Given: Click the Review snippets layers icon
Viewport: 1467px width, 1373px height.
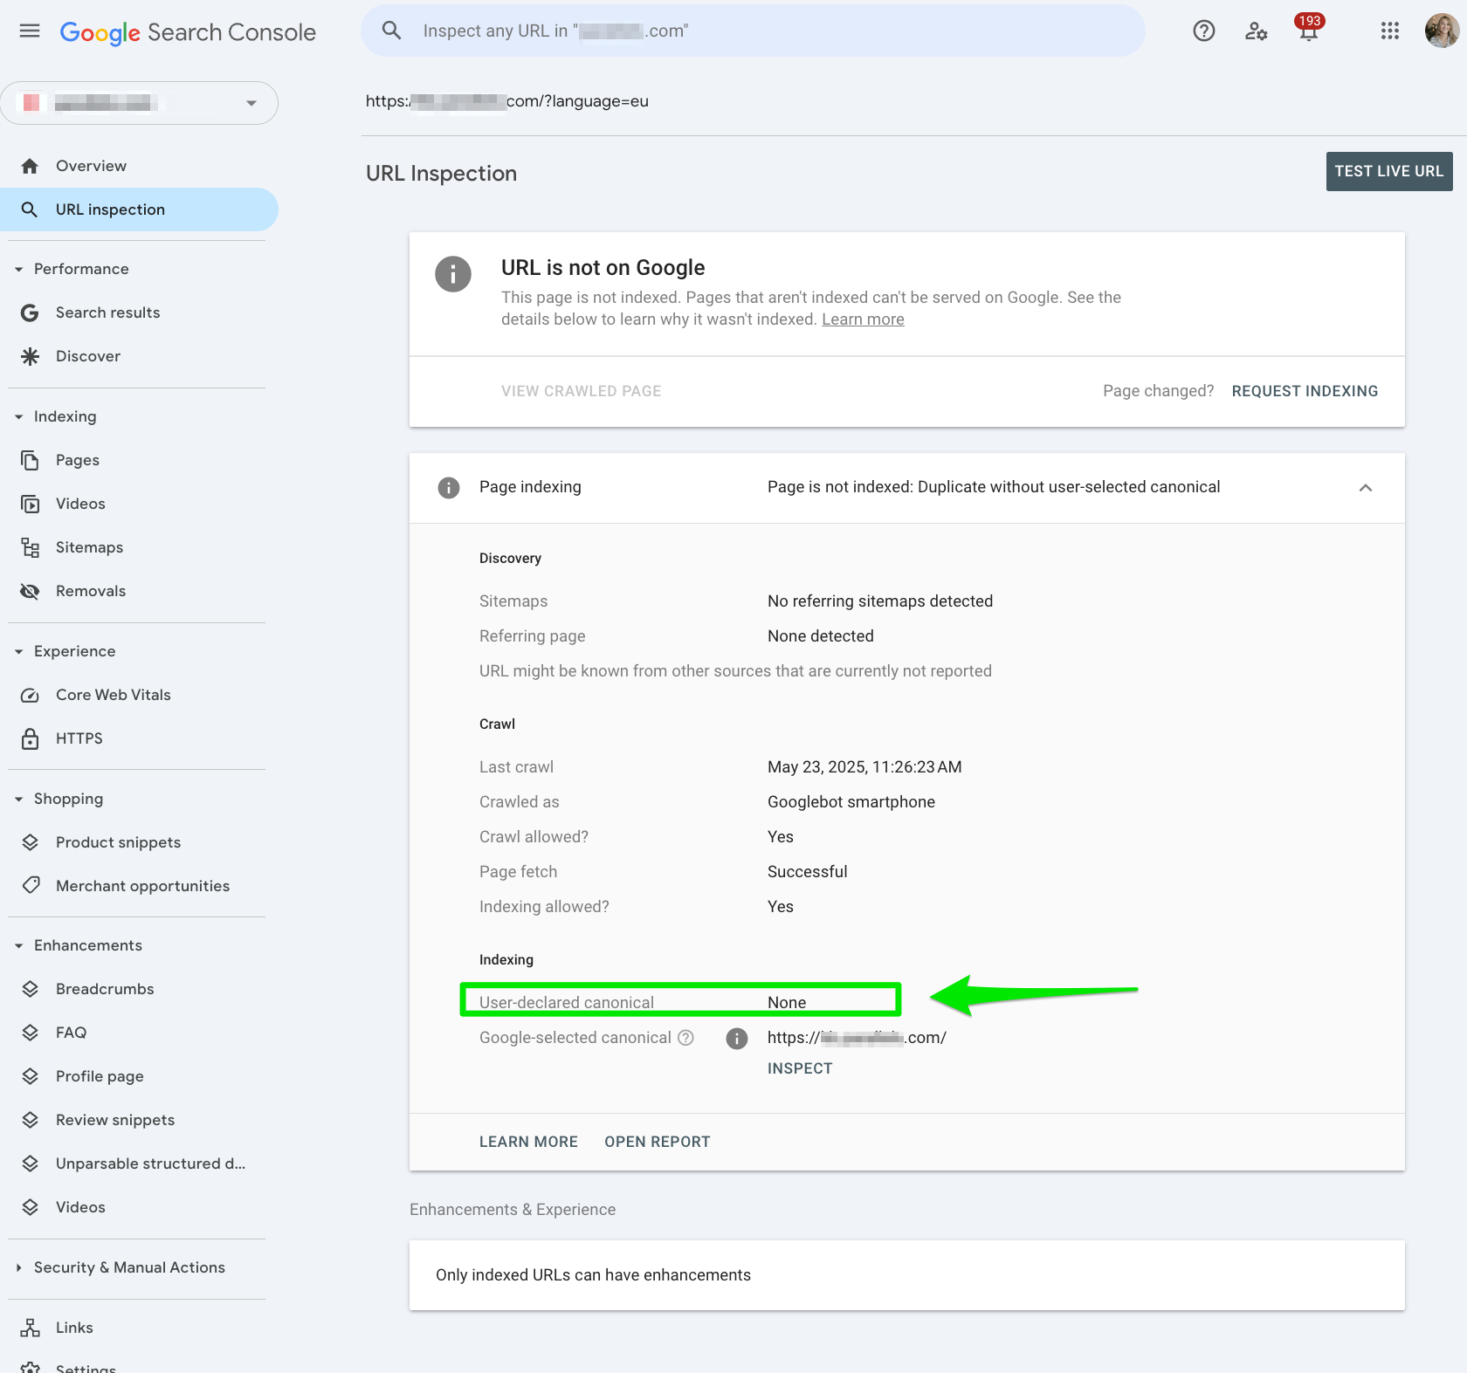Looking at the screenshot, I should [30, 1120].
